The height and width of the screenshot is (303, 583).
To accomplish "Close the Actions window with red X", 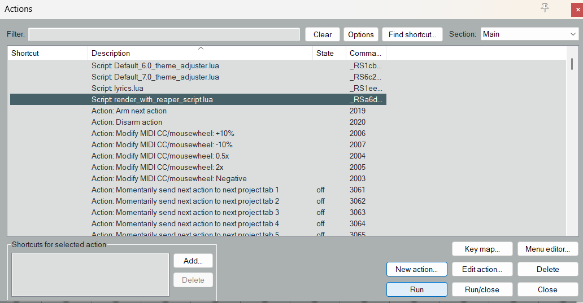I will [577, 10].
